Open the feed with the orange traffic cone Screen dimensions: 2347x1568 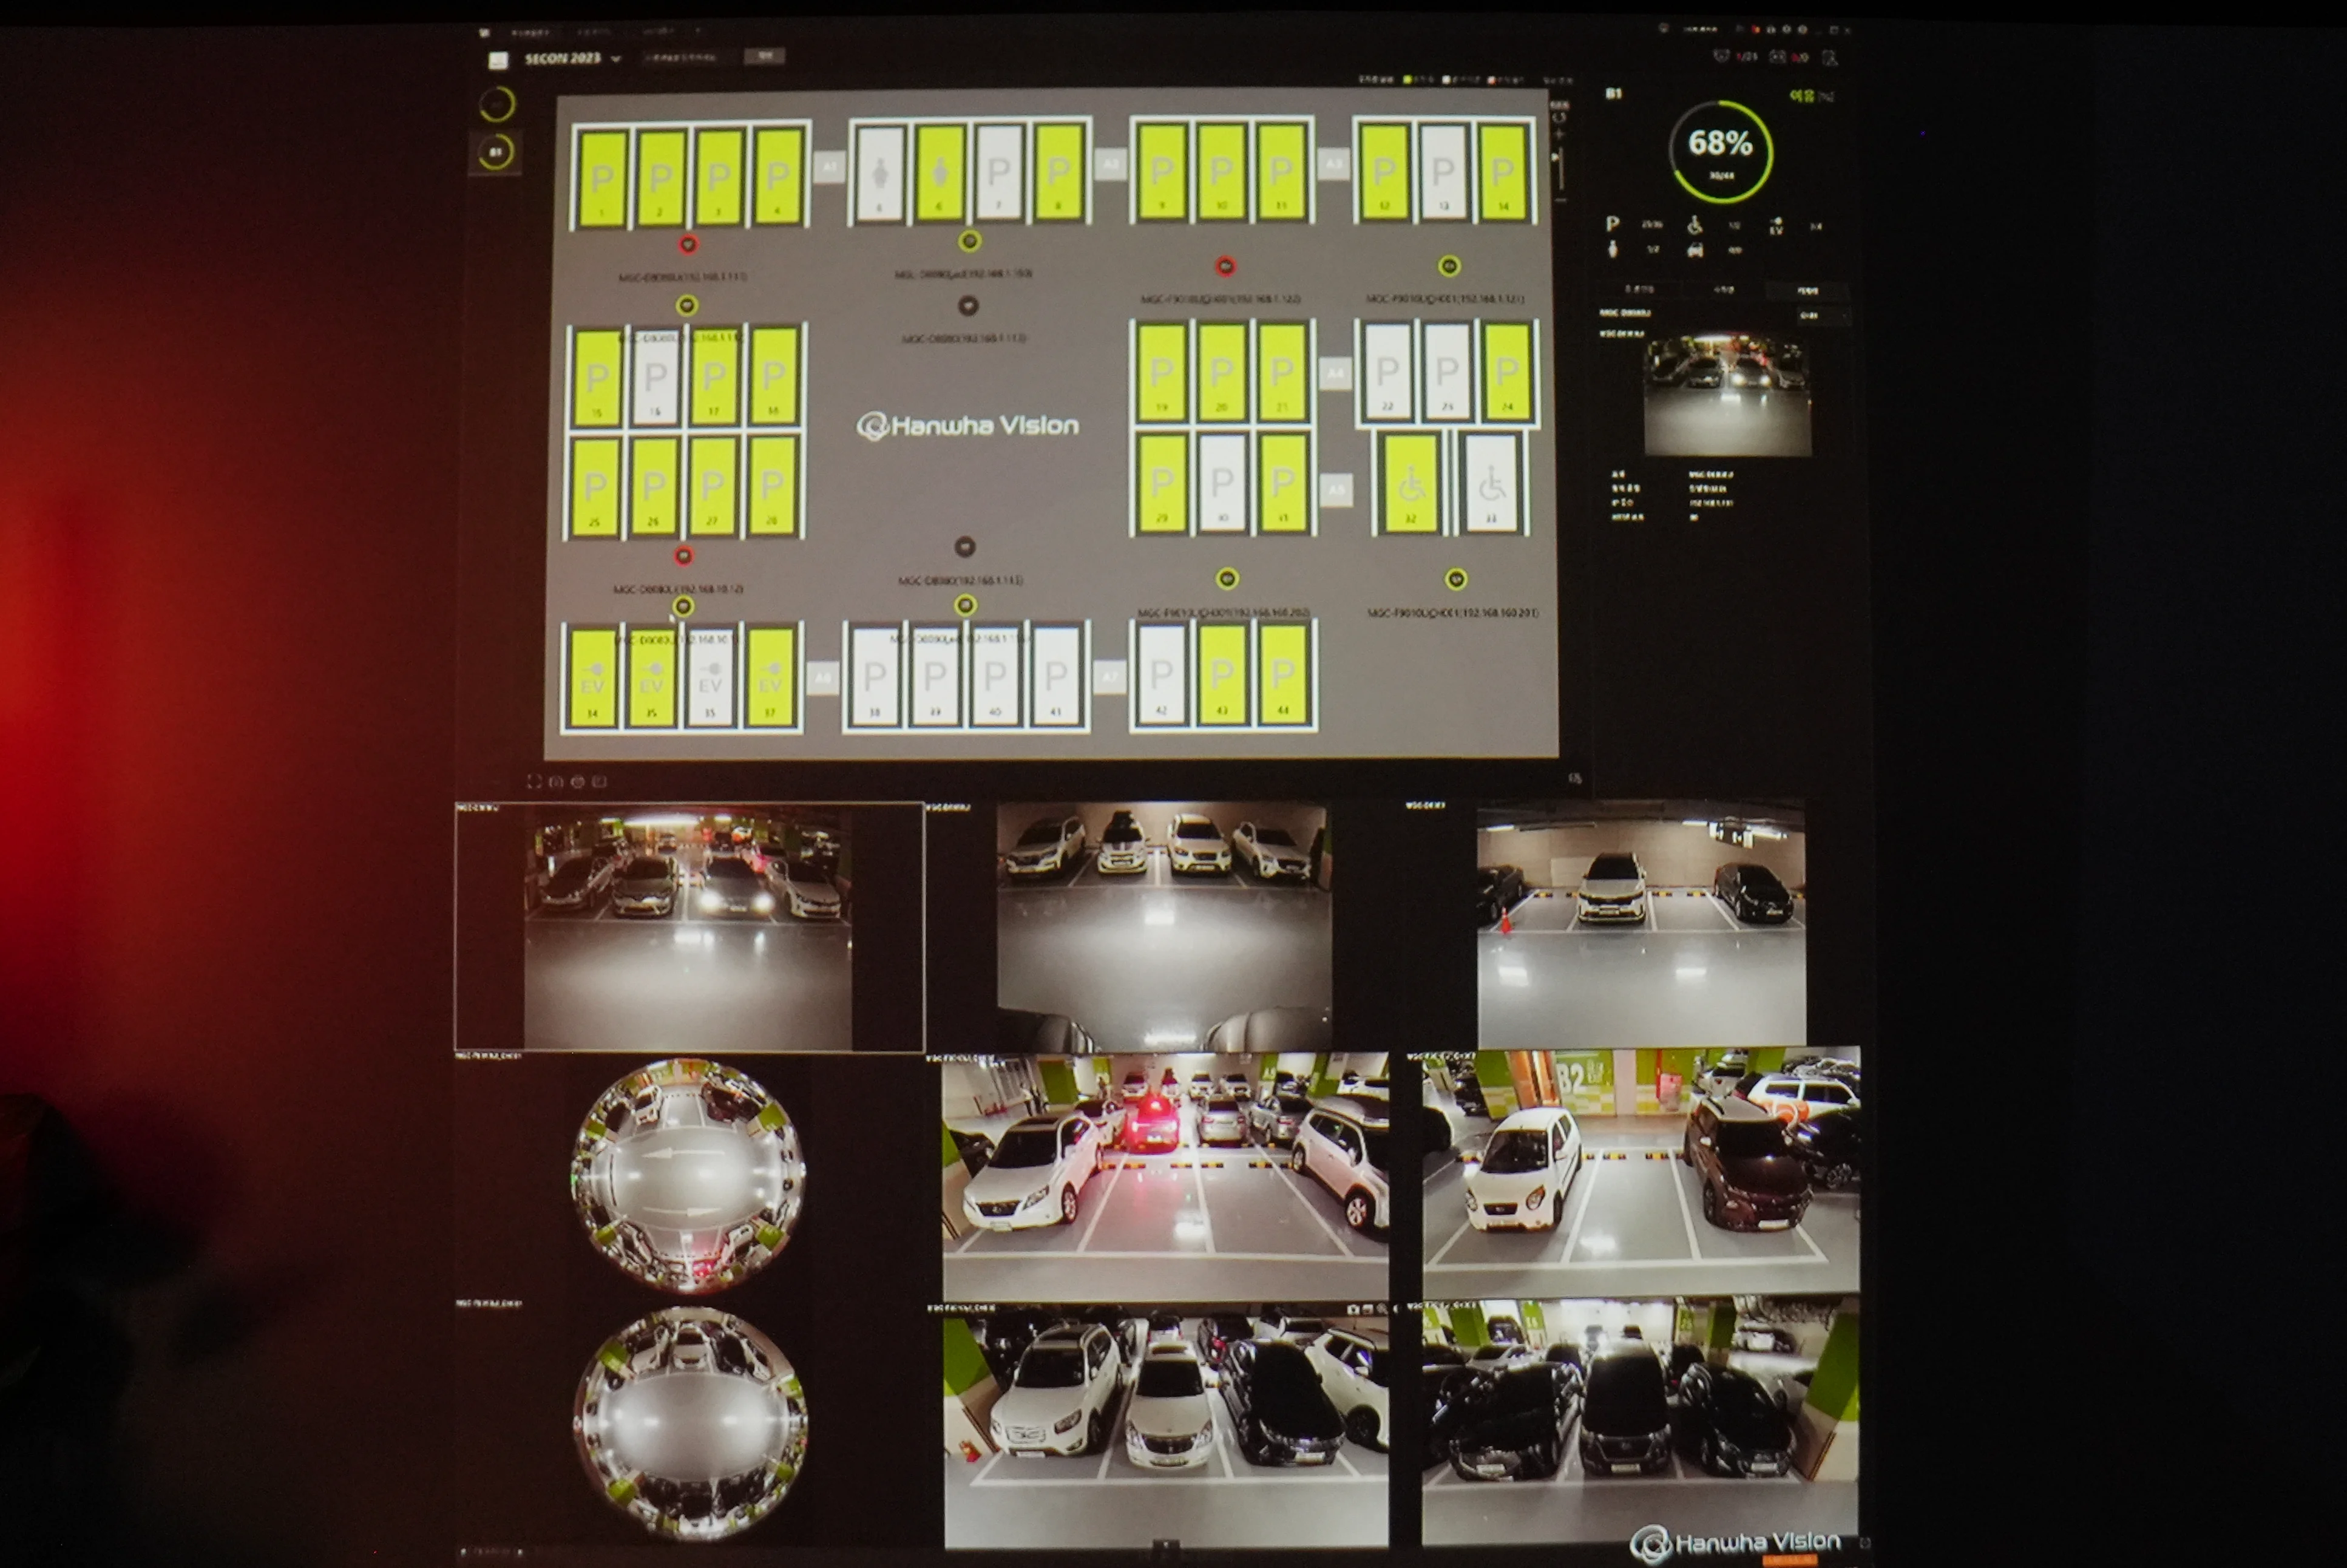[x=1641, y=924]
